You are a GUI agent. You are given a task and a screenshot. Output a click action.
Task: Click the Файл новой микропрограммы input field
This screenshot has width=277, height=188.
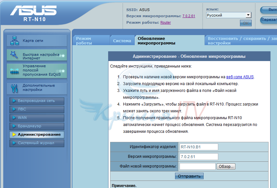pos(197,167)
